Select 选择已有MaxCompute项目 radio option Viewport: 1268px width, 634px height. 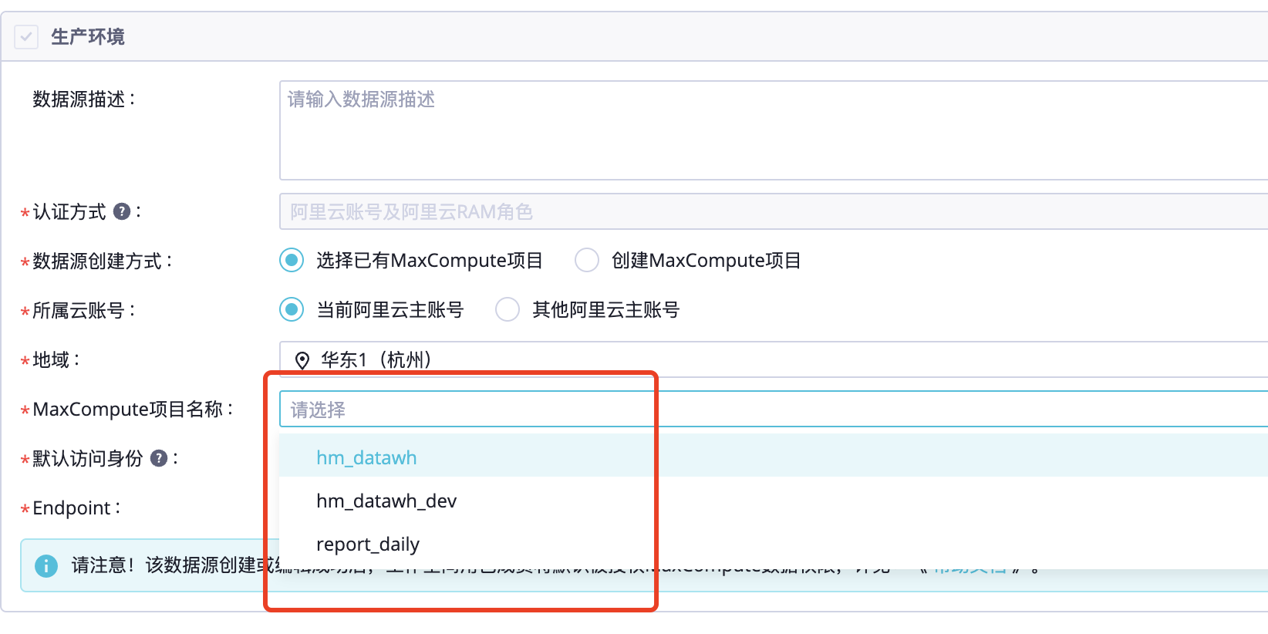pyautogui.click(x=292, y=261)
